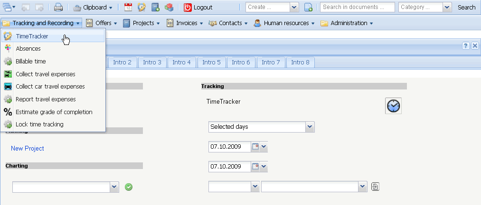This screenshot has height=205, width=481.
Task: Click the first 07.10.2009 date field
Action: click(x=229, y=147)
